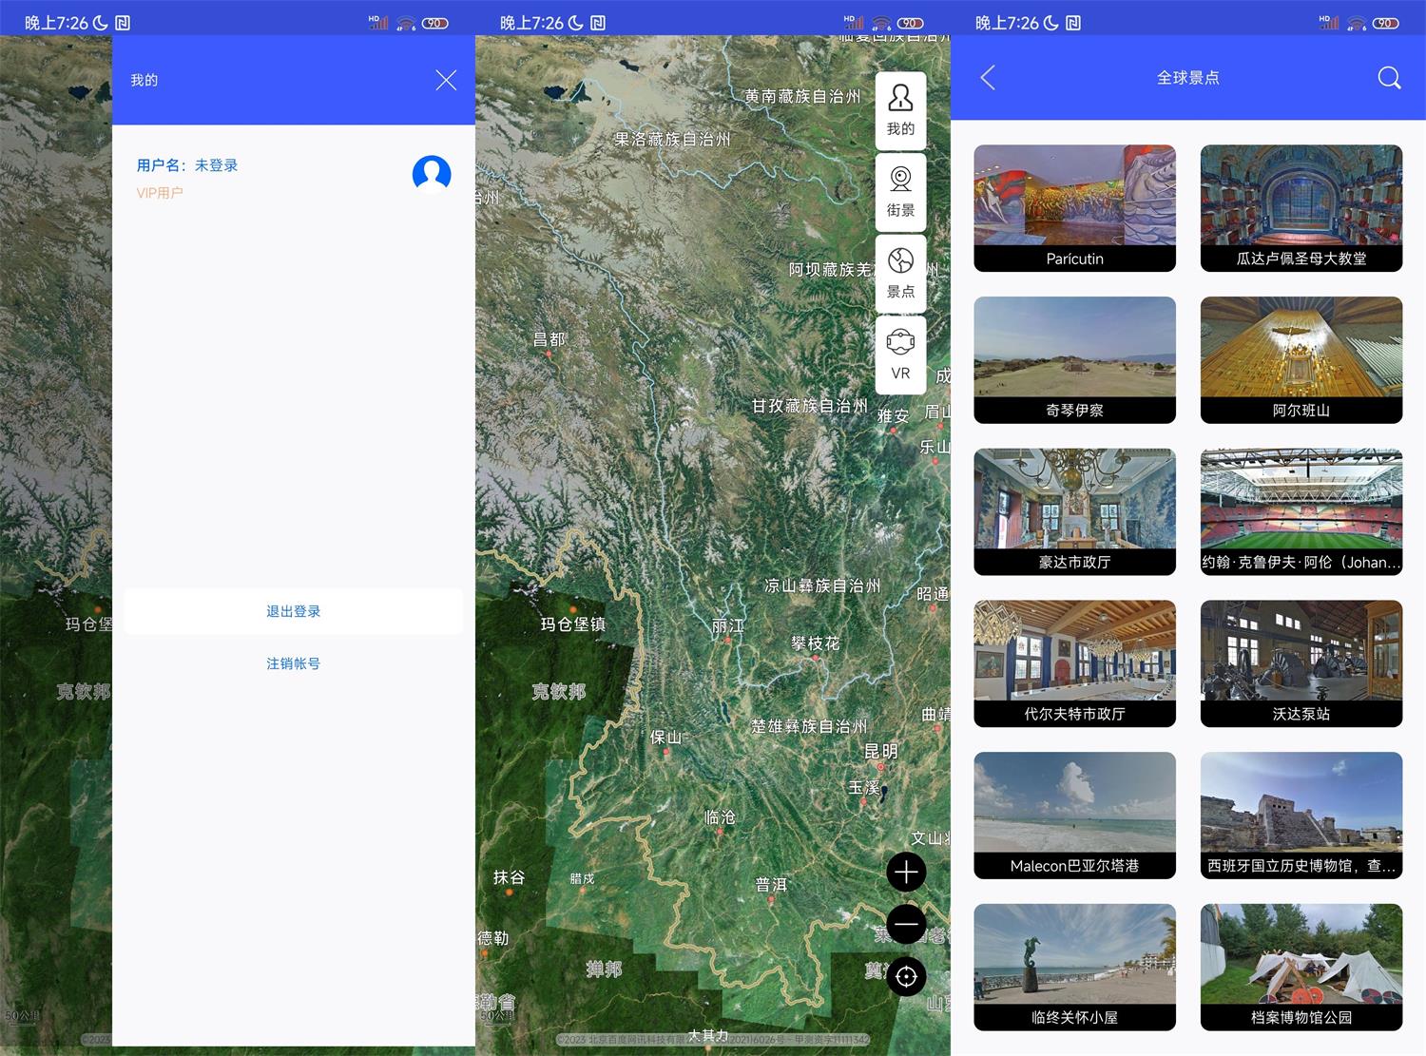Open the 档案博物馆公园 attraction
The height and width of the screenshot is (1056, 1426).
point(1301,967)
